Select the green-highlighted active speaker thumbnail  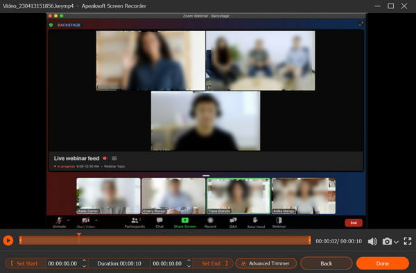coord(239,196)
